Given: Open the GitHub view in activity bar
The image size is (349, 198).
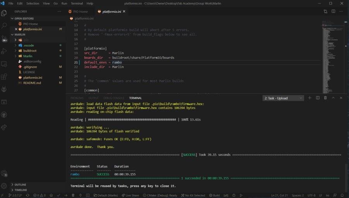Looking at the screenshot, I should click(4, 115).
